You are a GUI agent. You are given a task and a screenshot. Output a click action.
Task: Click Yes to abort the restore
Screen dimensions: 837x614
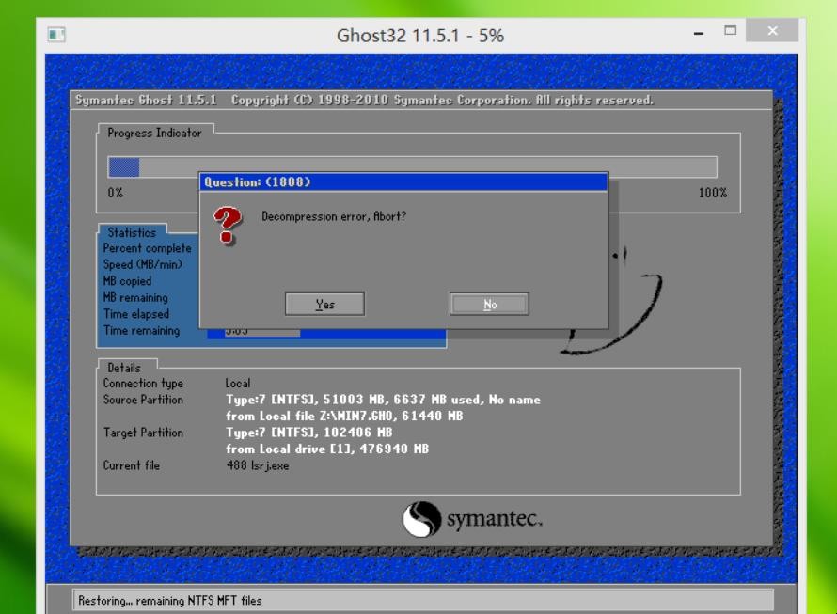click(x=324, y=304)
